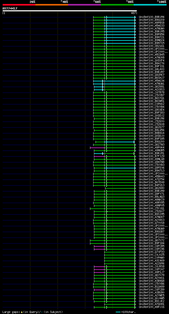Open hit UniRef100_B9GUX9

[152, 20]
